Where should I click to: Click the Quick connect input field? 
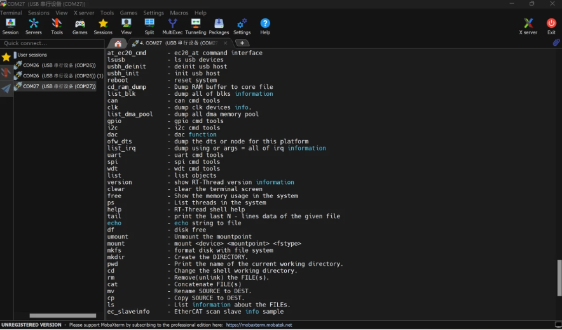pos(52,43)
